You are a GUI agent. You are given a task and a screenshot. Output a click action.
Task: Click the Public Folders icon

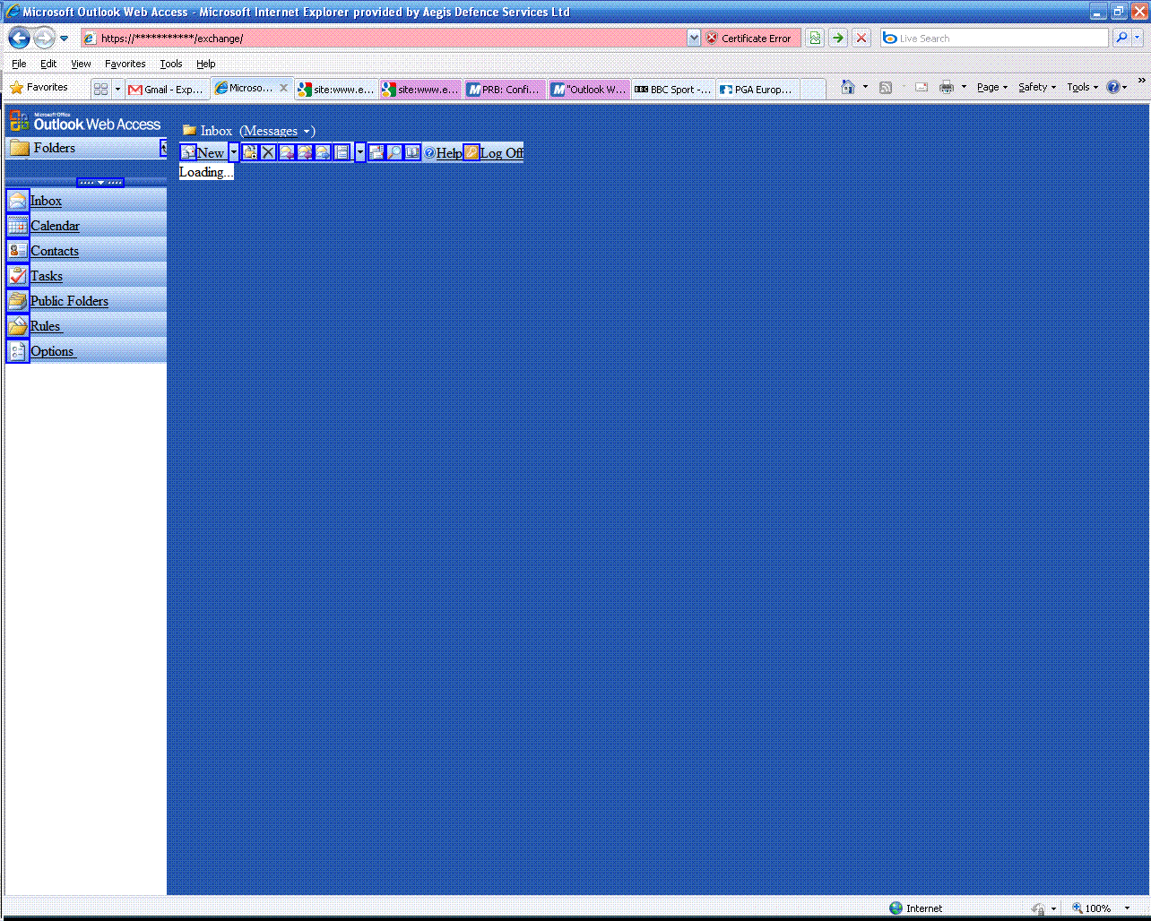pyautogui.click(x=18, y=301)
